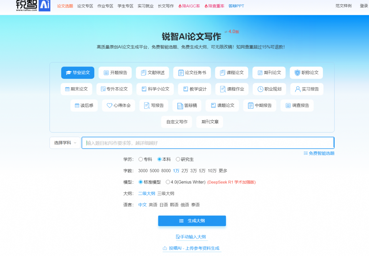Viewport: 369px width, 256px height.
Task: Click the 手动输入大纲 link
Action: point(191,236)
